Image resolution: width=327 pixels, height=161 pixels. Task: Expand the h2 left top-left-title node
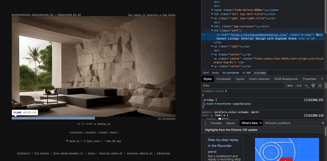pyautogui.click(x=212, y=14)
